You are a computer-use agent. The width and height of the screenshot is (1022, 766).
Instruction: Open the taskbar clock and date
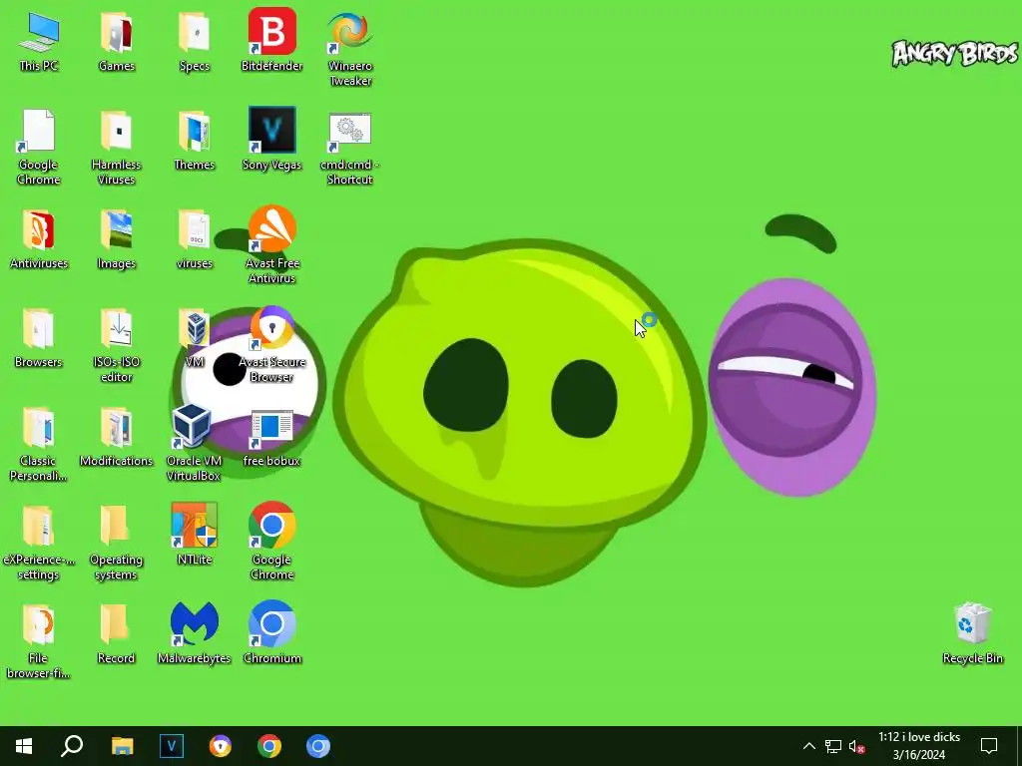(x=919, y=746)
